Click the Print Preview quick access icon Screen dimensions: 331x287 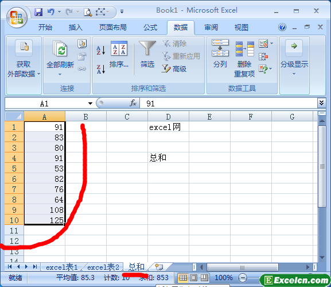[88, 12]
